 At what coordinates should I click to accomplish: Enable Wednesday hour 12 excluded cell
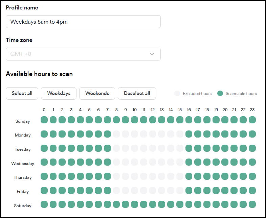coord(153,162)
